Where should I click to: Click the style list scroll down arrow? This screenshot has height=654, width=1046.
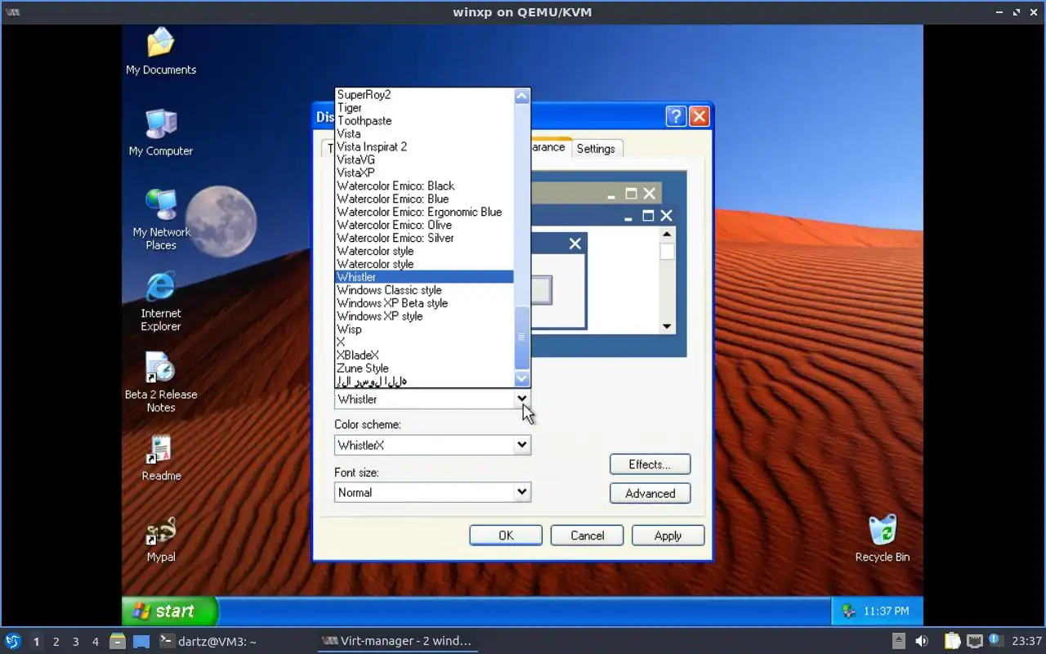[x=522, y=379]
